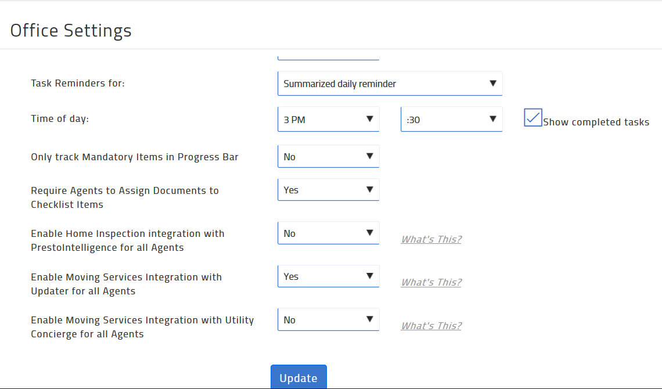Open What's This next to Home Inspection
Screen dimensions: 662x389
[x=431, y=239]
